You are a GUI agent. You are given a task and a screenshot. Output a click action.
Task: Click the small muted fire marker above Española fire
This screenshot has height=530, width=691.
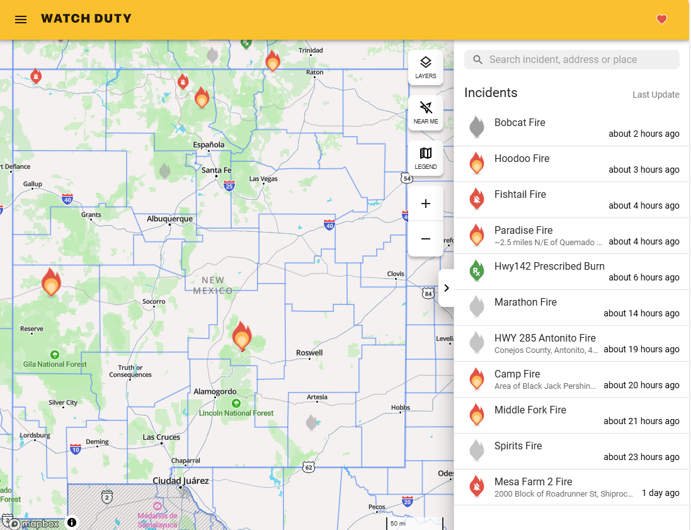tap(183, 81)
